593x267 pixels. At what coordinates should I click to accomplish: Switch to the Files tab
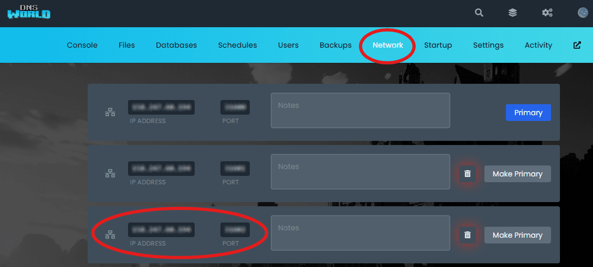[126, 45]
